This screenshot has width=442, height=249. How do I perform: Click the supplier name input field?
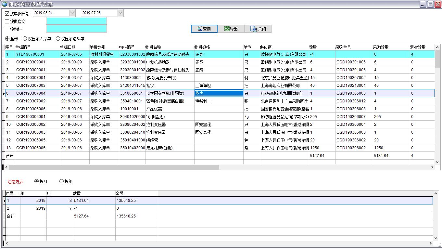[76, 21]
